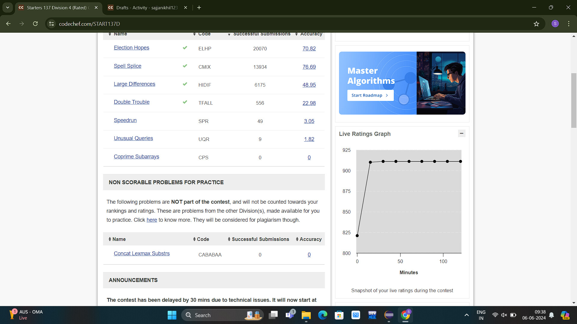577x324 pixels.
Task: Collapse the Live Ratings Graph panel
Action: tap(462, 133)
